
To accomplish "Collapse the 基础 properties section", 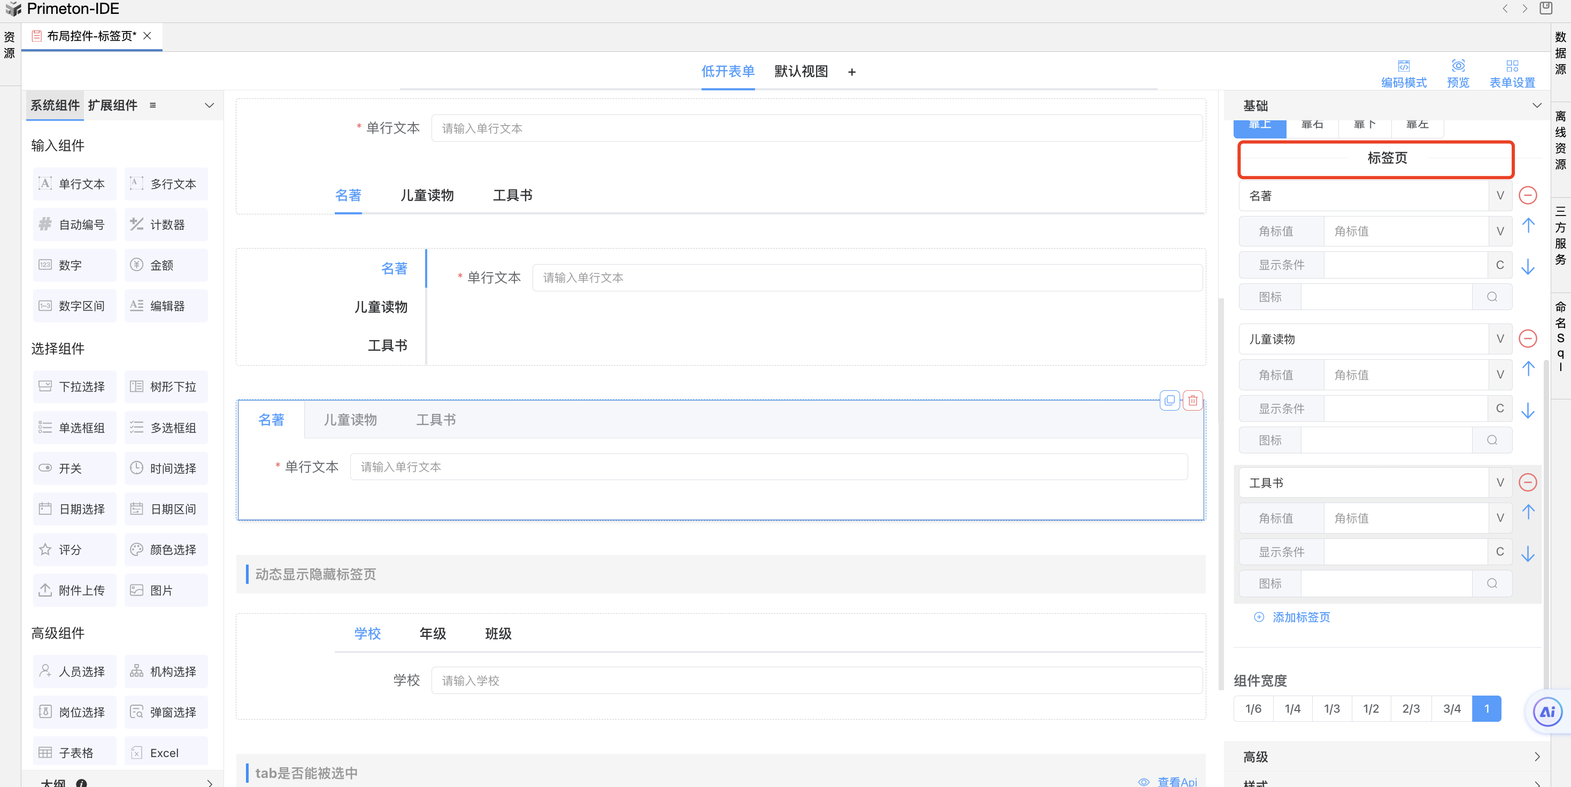I will click(x=1536, y=105).
